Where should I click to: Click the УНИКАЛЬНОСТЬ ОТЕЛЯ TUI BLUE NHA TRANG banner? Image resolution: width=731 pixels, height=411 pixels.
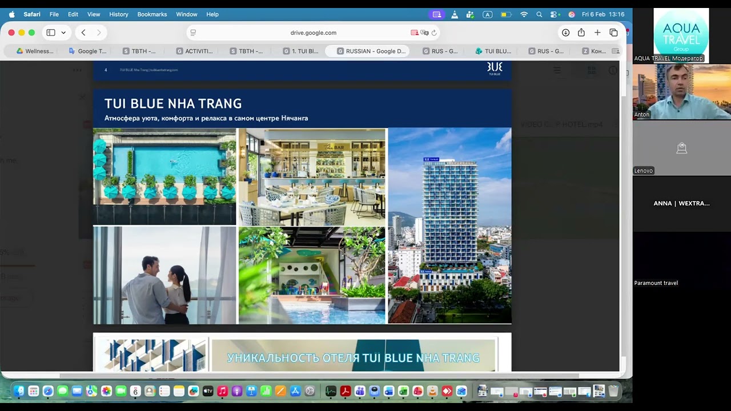353,358
